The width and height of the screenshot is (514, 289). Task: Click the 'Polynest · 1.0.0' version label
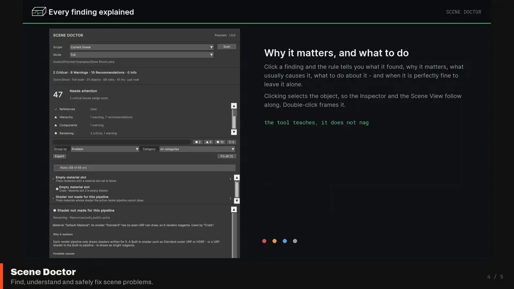[225, 35]
